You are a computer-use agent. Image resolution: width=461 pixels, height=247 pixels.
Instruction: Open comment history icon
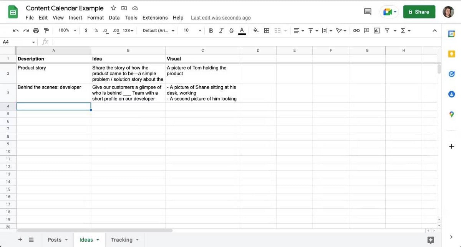click(x=368, y=12)
